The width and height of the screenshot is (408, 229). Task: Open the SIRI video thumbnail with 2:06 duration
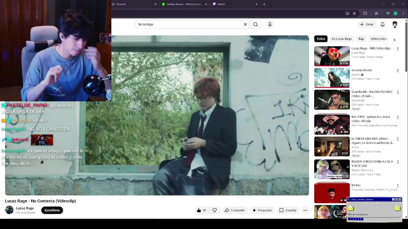coord(332,56)
